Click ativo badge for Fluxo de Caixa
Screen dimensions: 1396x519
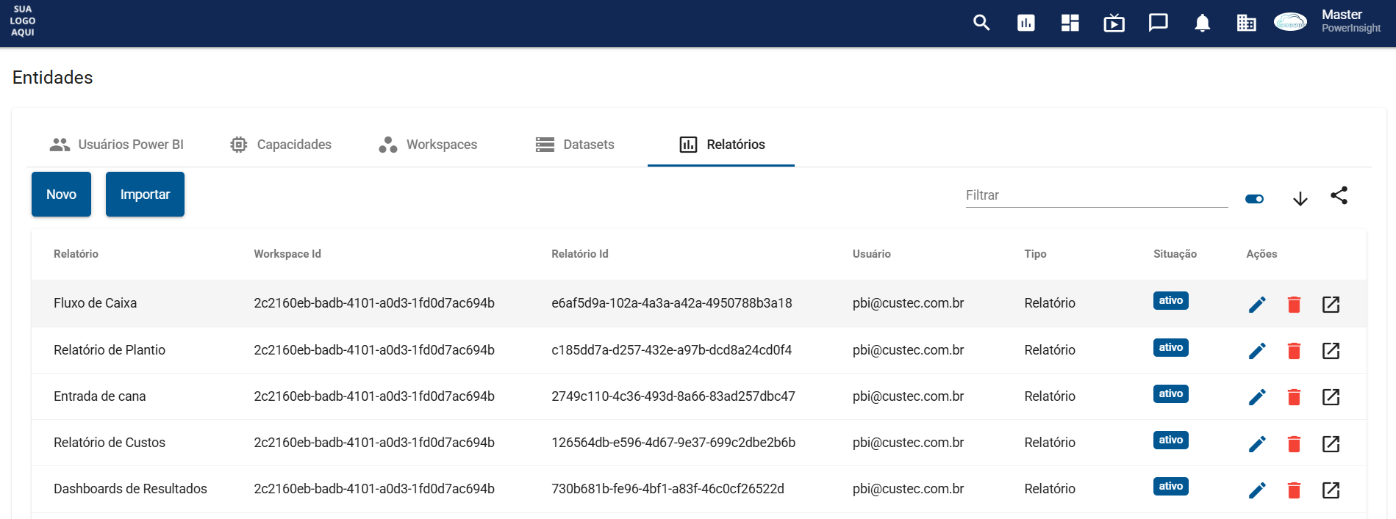click(x=1171, y=300)
